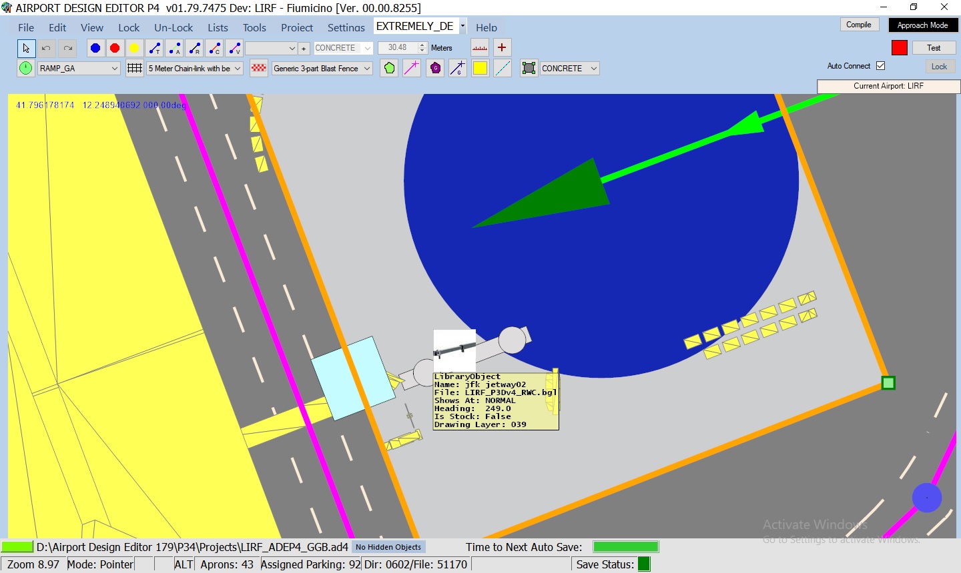Image resolution: width=961 pixels, height=573 pixels.
Task: Toggle the Auto Connect checkbox
Action: tap(880, 66)
